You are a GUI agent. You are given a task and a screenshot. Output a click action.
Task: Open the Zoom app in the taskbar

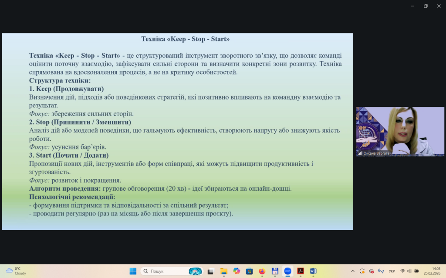point(287,271)
